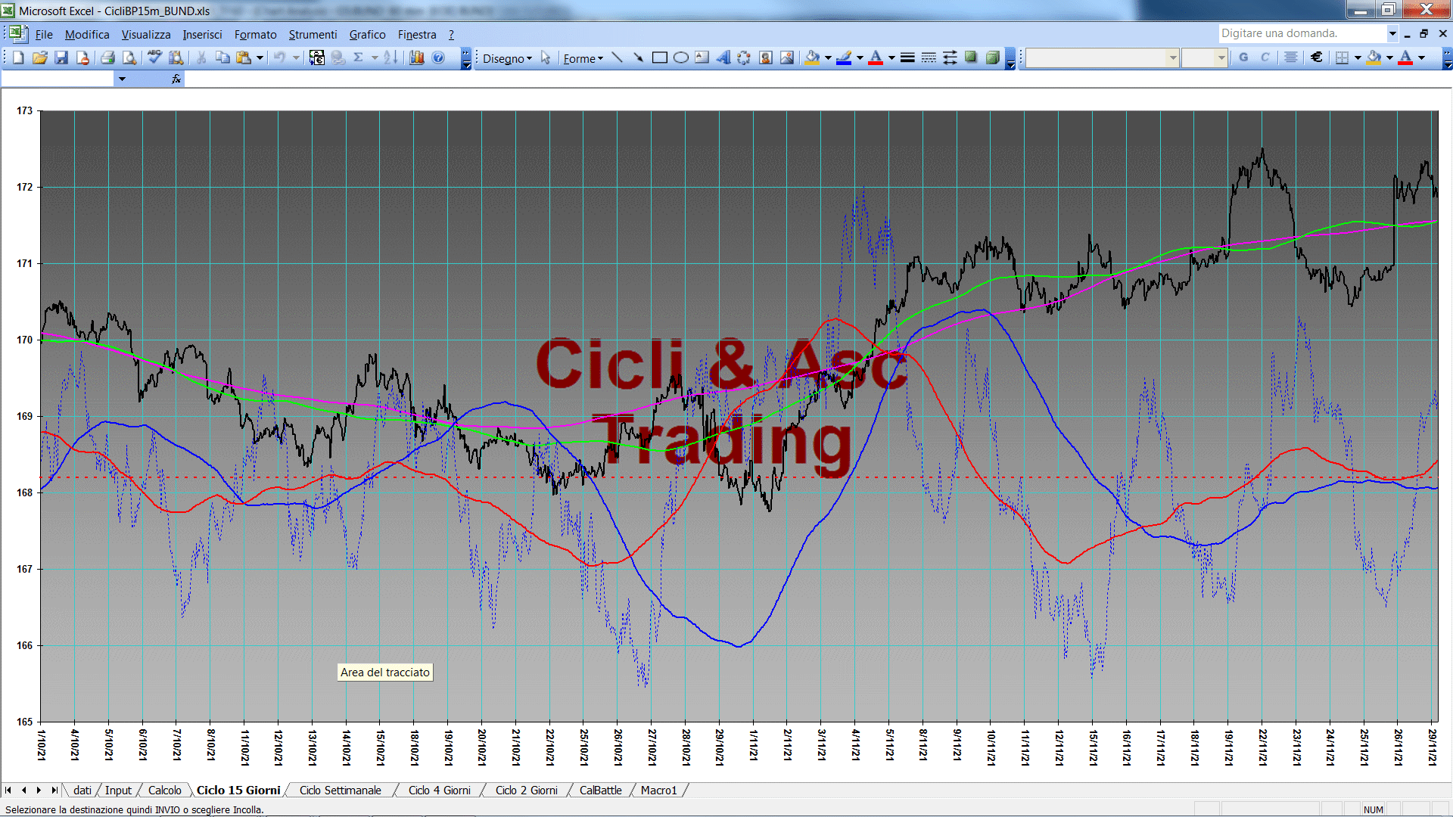
Task: Open a file with the folder icon
Action: (40, 57)
